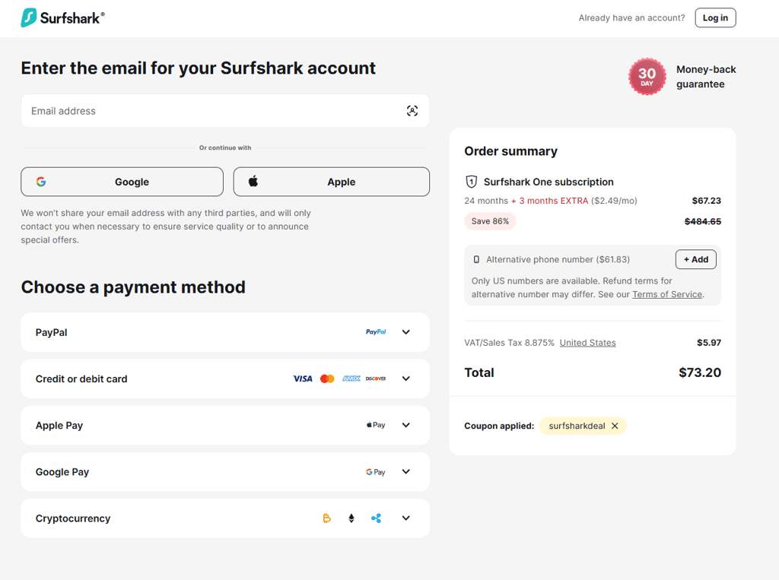Click the Mastercard logo
The width and height of the screenshot is (779, 580).
pos(327,379)
